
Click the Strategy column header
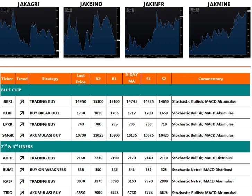50,79
